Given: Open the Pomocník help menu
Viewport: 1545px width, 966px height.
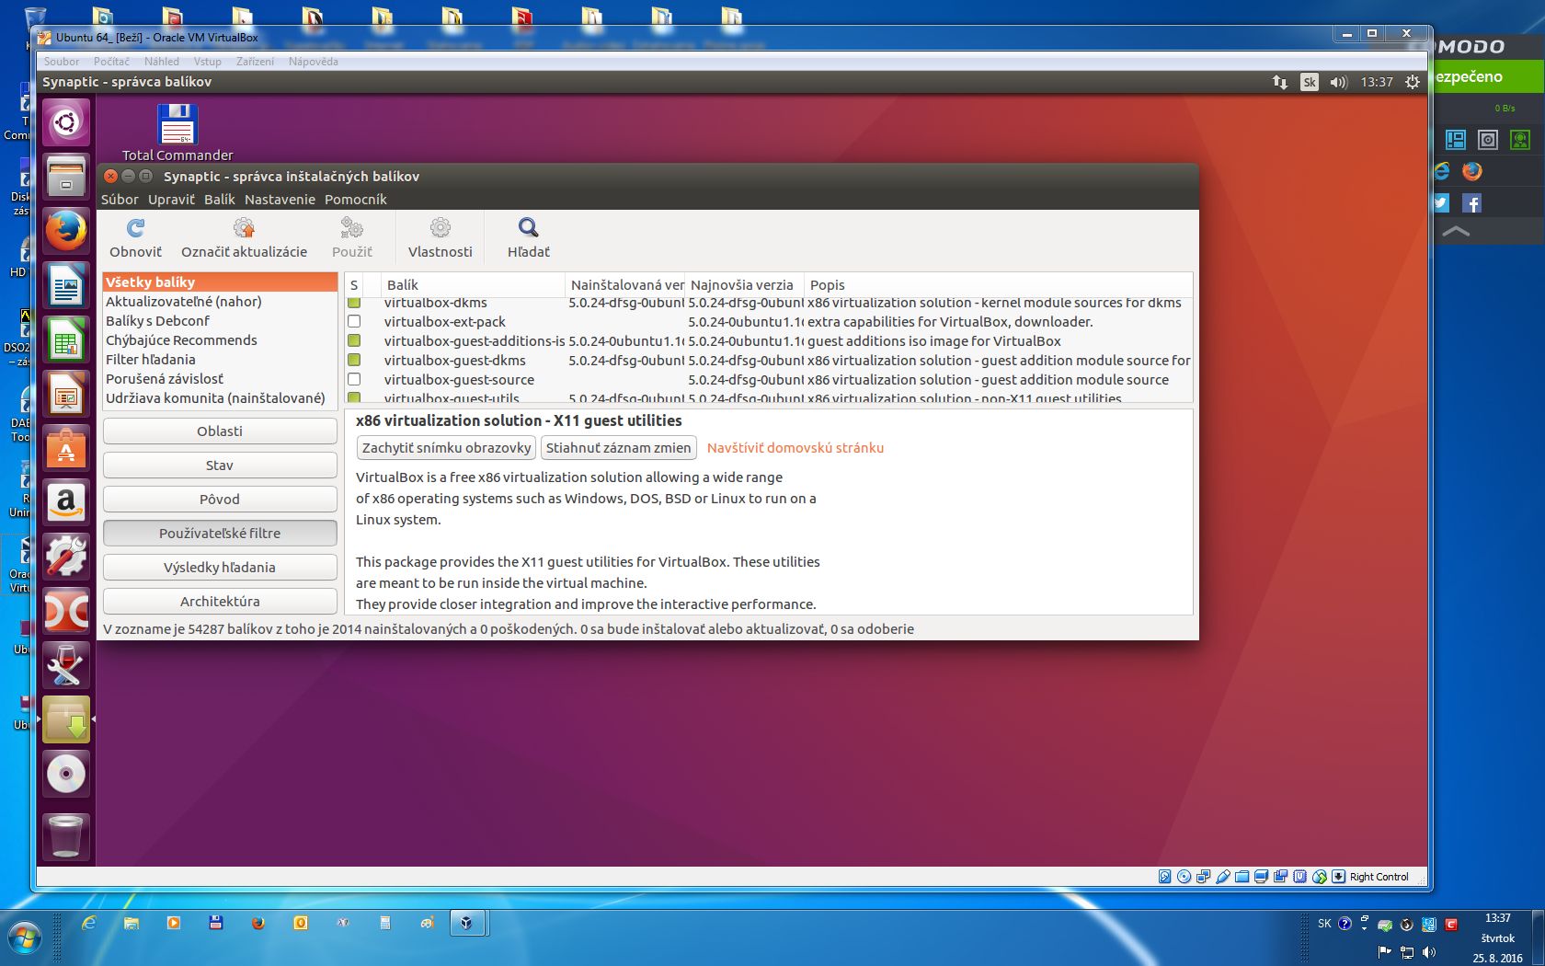Looking at the screenshot, I should point(356,199).
